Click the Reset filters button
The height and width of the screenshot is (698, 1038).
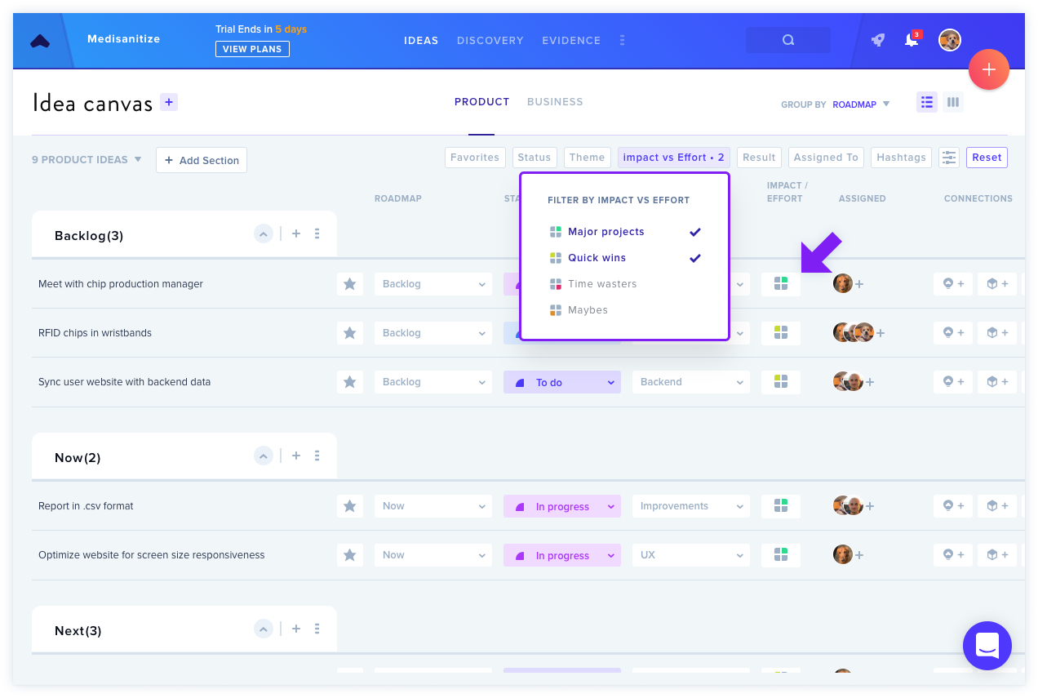[987, 158]
